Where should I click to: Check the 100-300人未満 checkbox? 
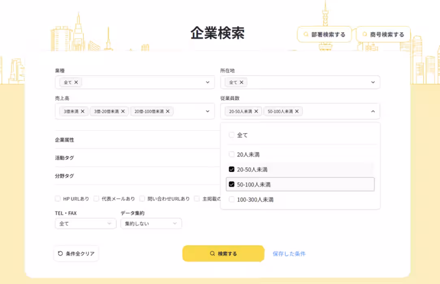pyautogui.click(x=231, y=199)
